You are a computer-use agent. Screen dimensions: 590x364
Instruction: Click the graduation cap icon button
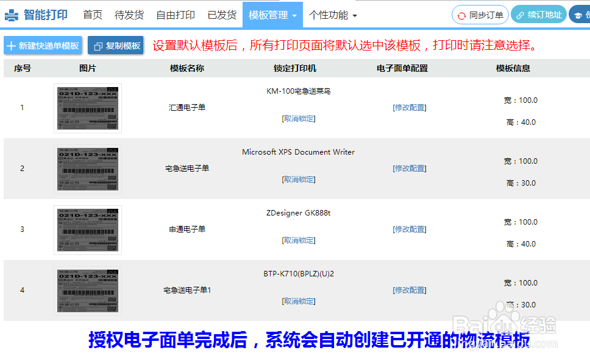tap(580, 15)
